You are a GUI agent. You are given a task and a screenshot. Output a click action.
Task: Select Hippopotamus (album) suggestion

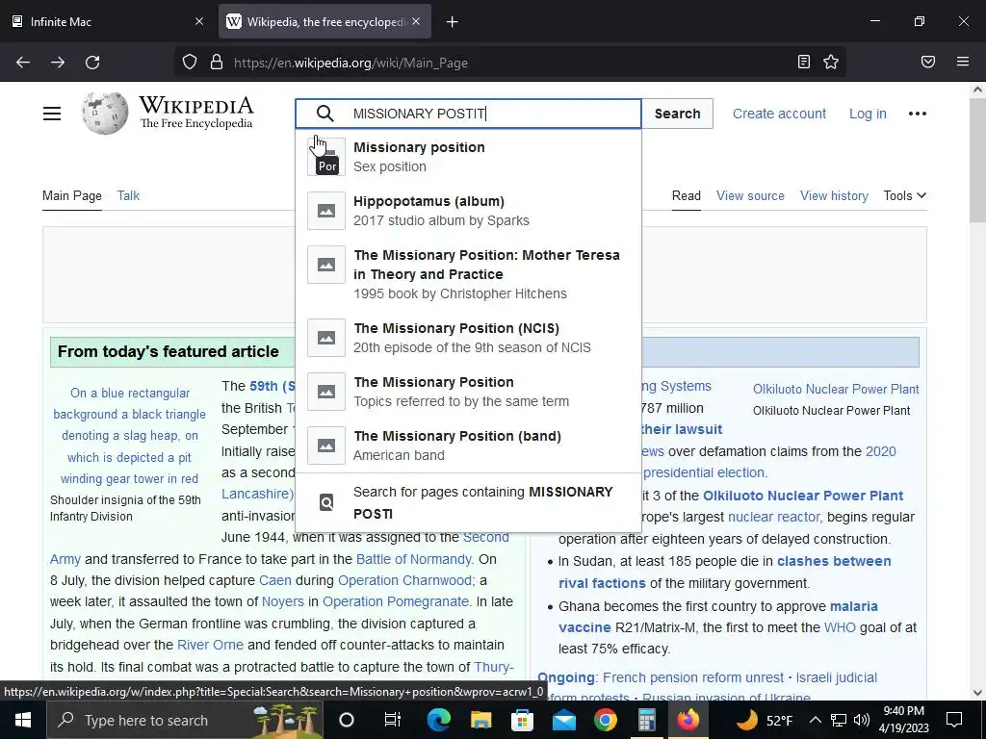click(x=469, y=211)
